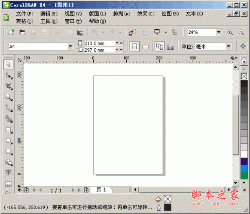The height and width of the screenshot is (214, 250).
Task: Add a page after using right page-plus icon
Action: tap(86, 190)
